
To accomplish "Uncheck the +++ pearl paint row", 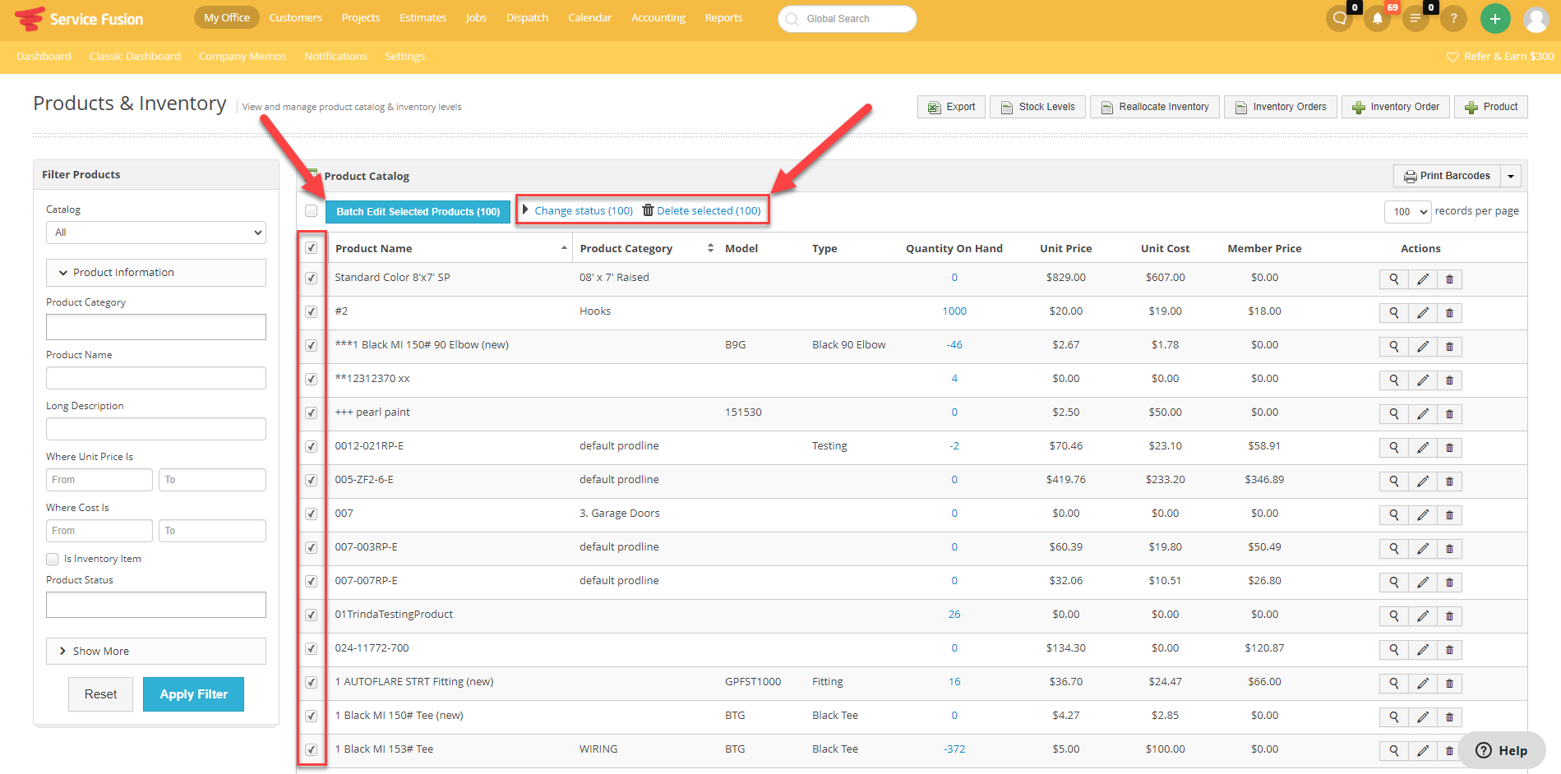I will [312, 412].
